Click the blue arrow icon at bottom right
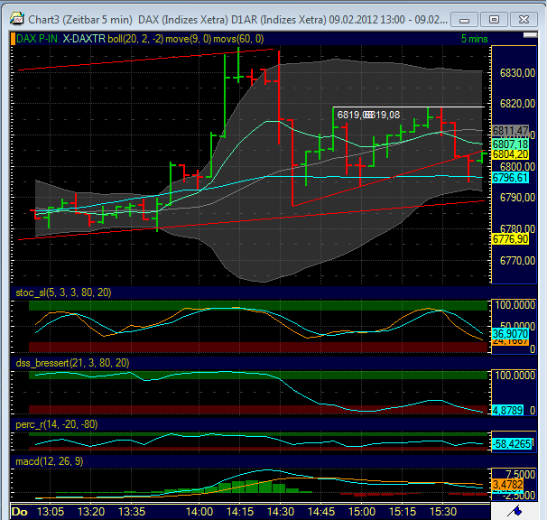 [x=515, y=510]
